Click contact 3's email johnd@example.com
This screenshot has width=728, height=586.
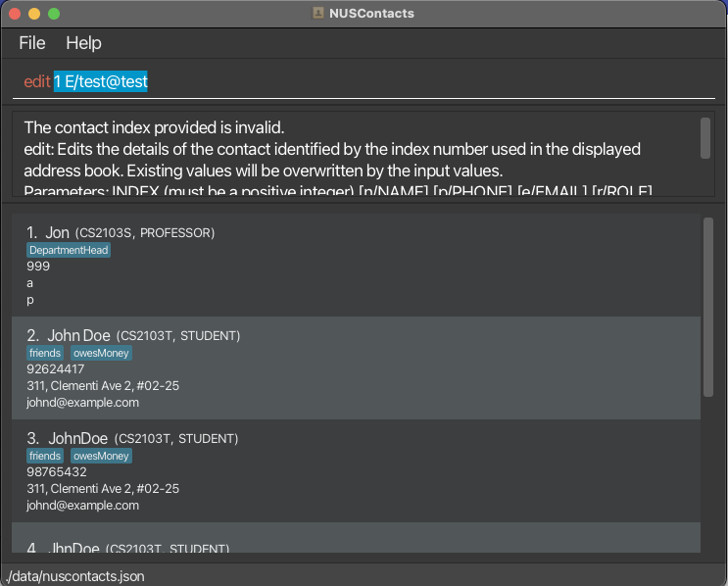click(82, 506)
